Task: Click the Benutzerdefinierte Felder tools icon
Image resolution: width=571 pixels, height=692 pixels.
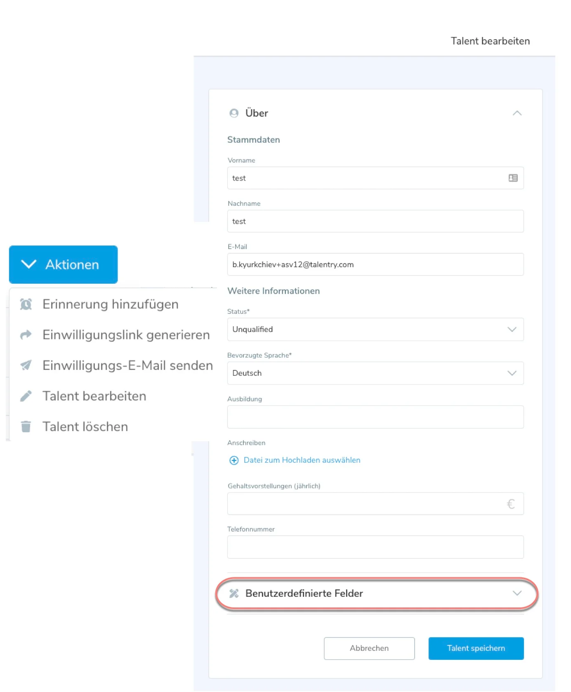Action: (234, 593)
